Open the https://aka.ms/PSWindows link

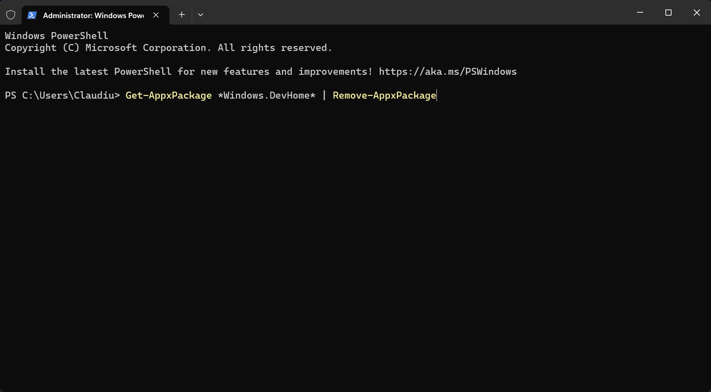point(448,71)
